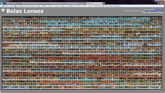Expand the To read favorites folder
Viewport: 165px width, 93px height.
(x=78, y=6)
